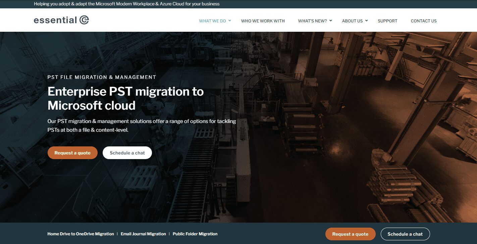
Task: Open the Public Folder Migration link
Action: pyautogui.click(x=195, y=234)
